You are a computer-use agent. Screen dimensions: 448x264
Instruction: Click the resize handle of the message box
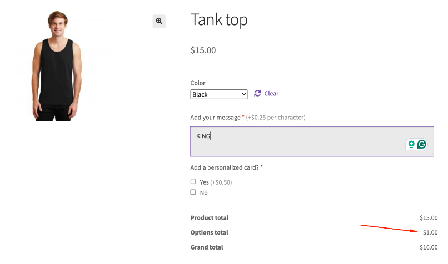[432, 154]
